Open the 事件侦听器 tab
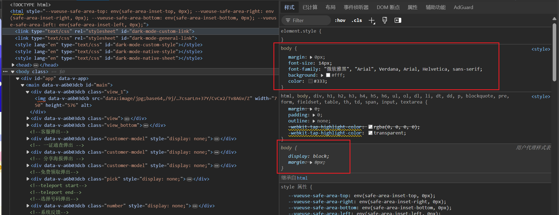The height and width of the screenshot is (215, 559). coord(356,7)
